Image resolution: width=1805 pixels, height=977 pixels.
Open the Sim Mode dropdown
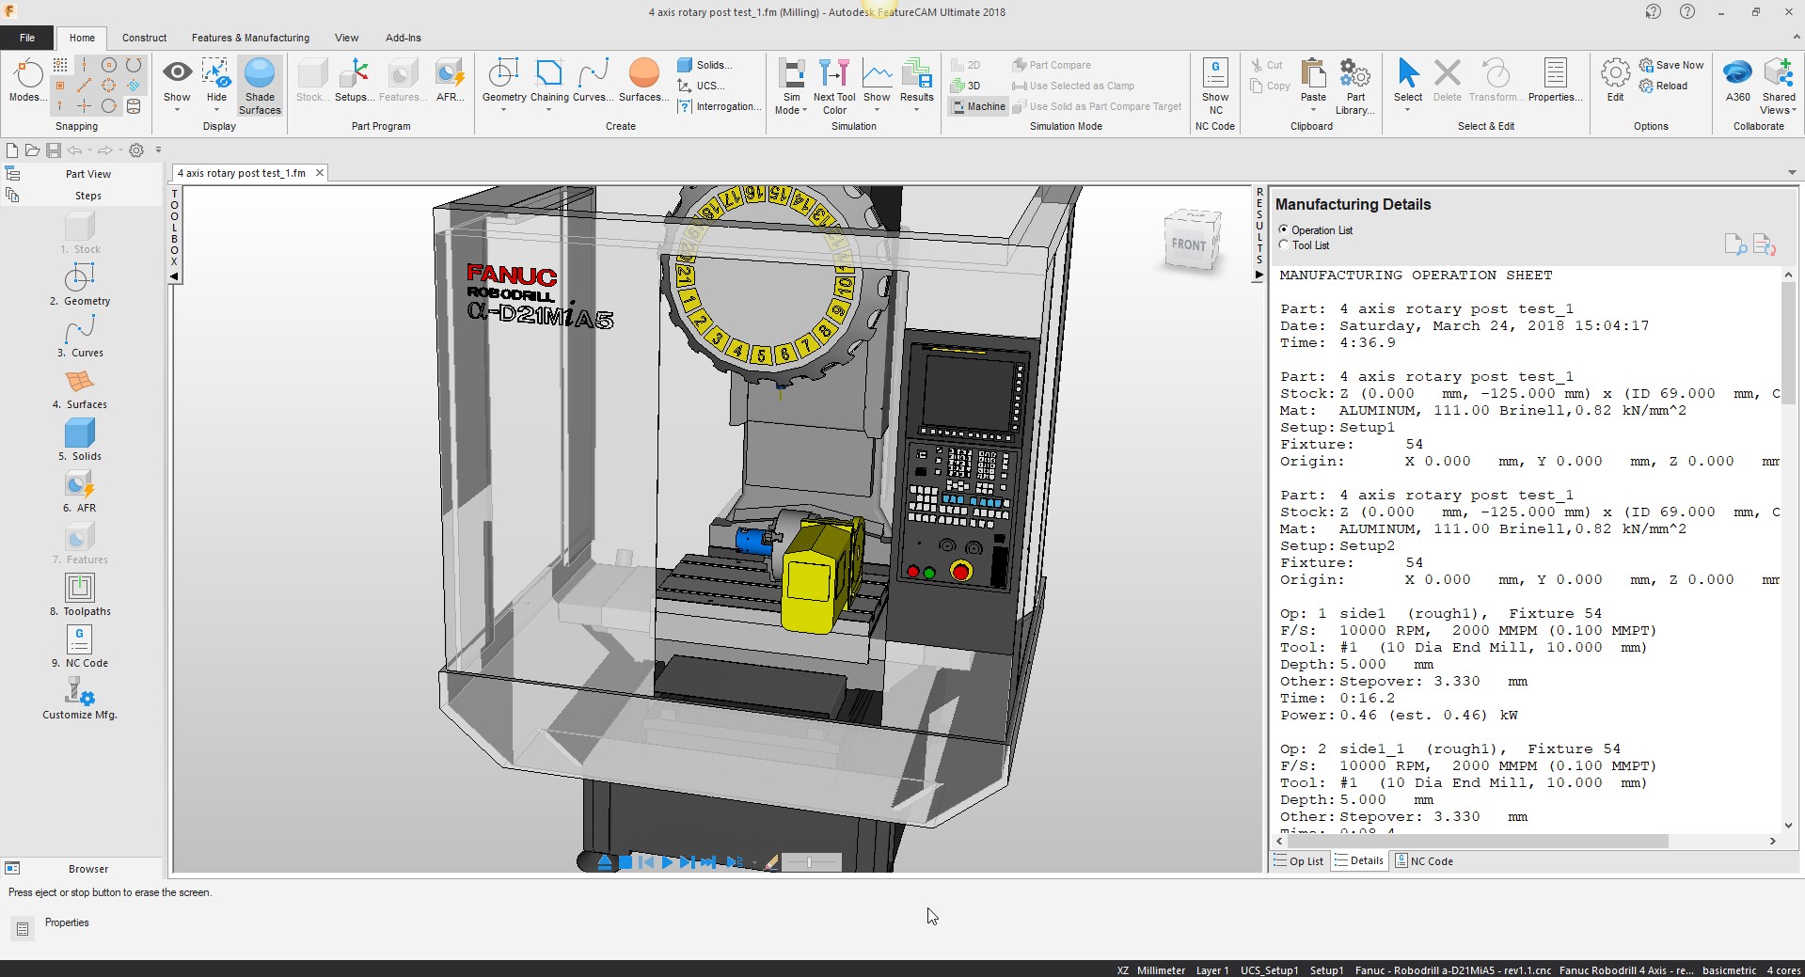[791, 86]
